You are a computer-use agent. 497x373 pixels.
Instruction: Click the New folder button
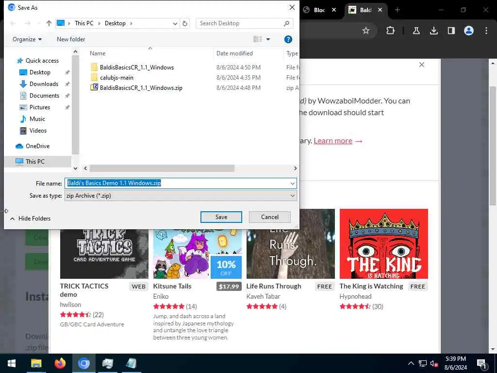pyautogui.click(x=71, y=39)
